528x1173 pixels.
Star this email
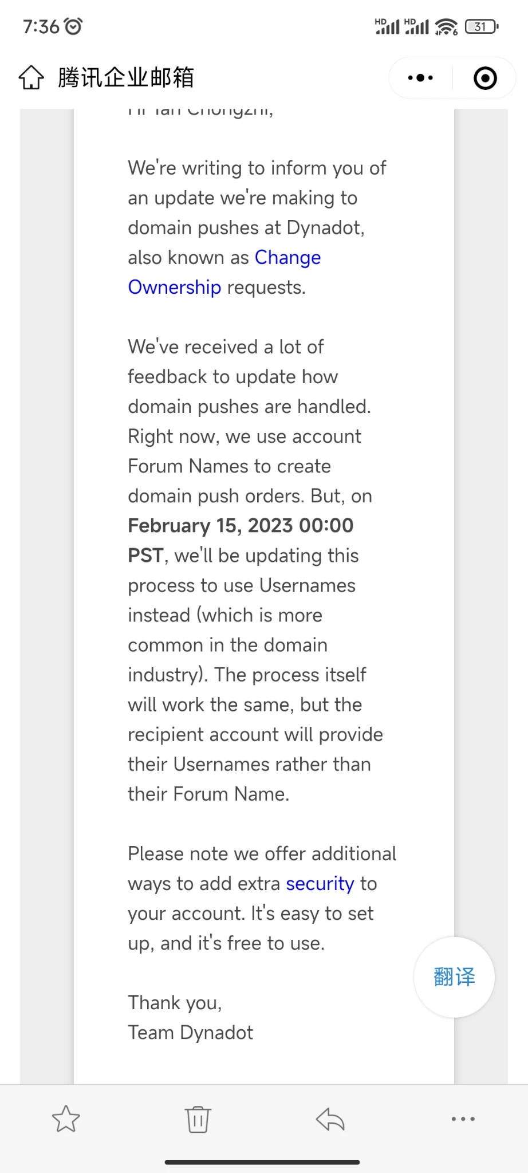pyautogui.click(x=66, y=1119)
